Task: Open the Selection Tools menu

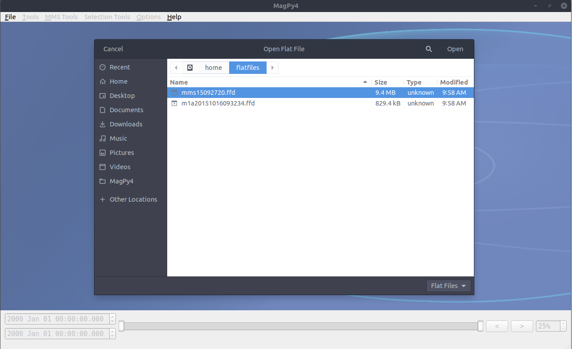Action: pyautogui.click(x=107, y=17)
